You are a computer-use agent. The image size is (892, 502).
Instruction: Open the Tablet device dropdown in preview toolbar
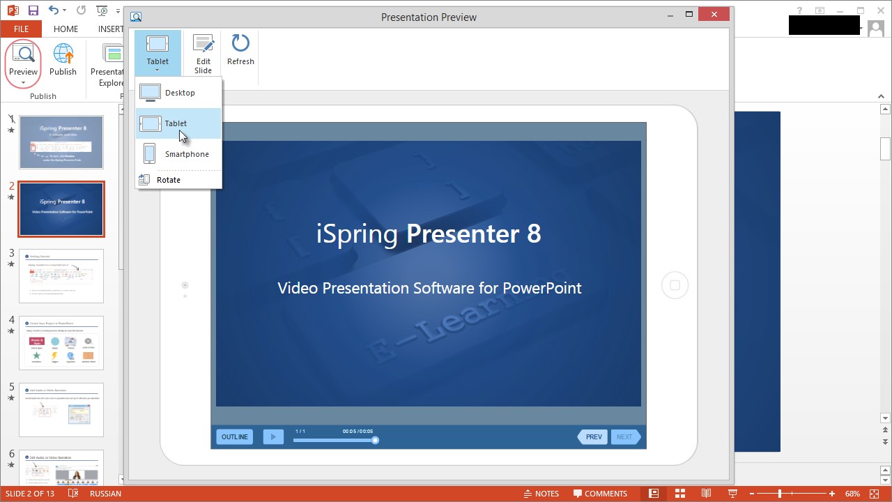point(157,53)
